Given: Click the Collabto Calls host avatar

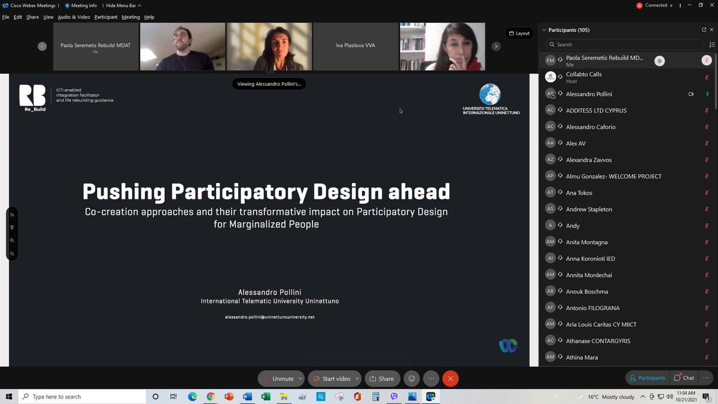Looking at the screenshot, I should (550, 77).
